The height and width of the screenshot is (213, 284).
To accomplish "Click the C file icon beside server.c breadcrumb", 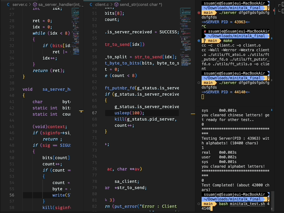I will click(x=8, y=5).
